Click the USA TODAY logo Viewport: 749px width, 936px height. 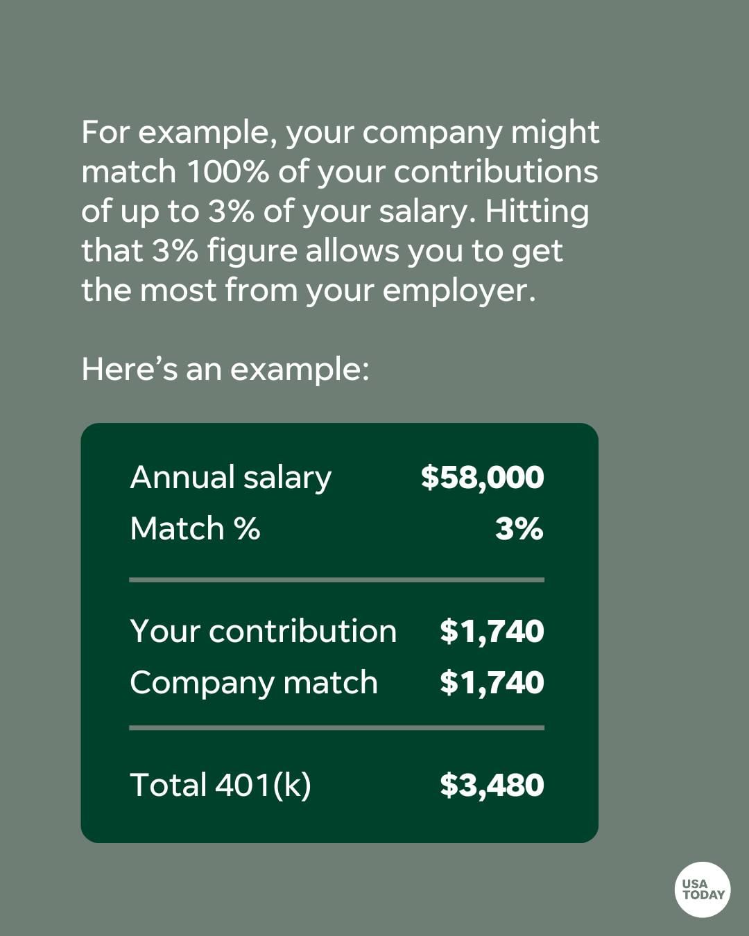click(703, 889)
